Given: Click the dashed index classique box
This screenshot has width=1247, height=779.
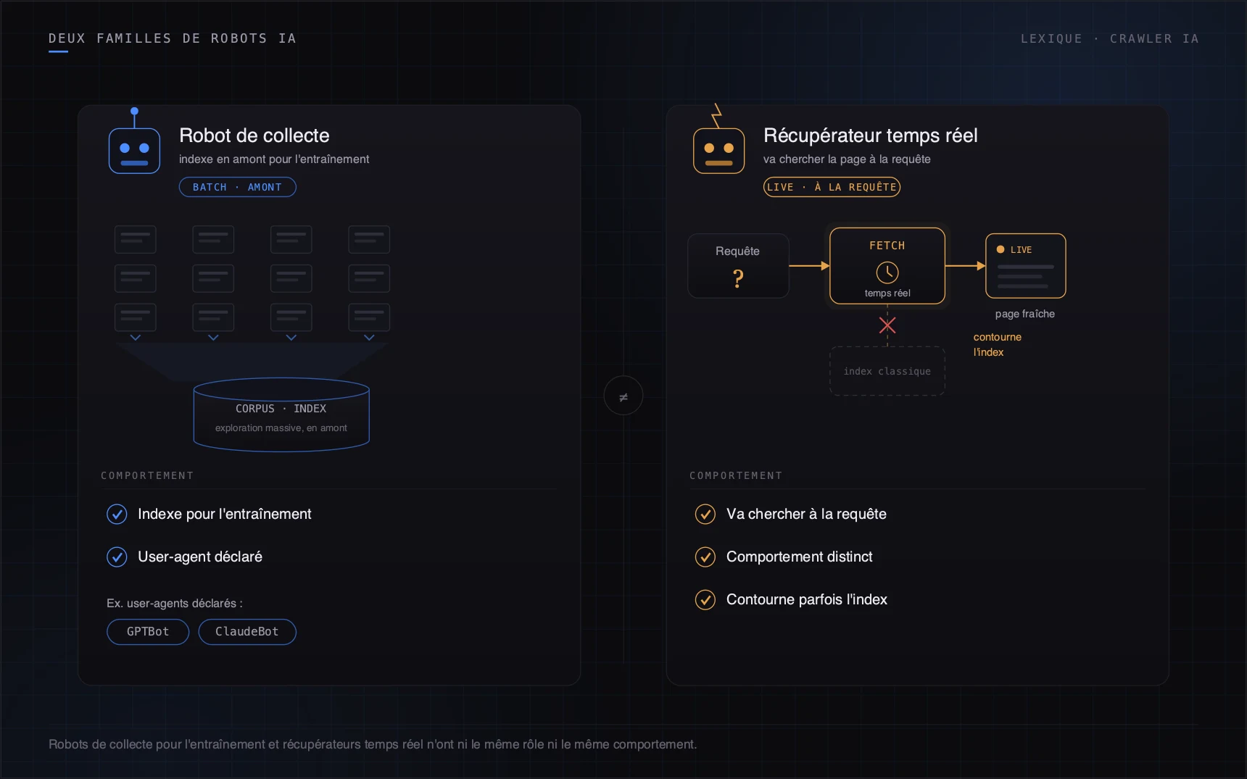Looking at the screenshot, I should [887, 371].
